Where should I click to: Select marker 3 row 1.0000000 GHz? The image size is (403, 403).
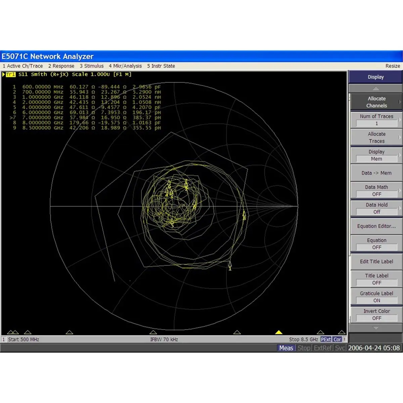coord(87,97)
